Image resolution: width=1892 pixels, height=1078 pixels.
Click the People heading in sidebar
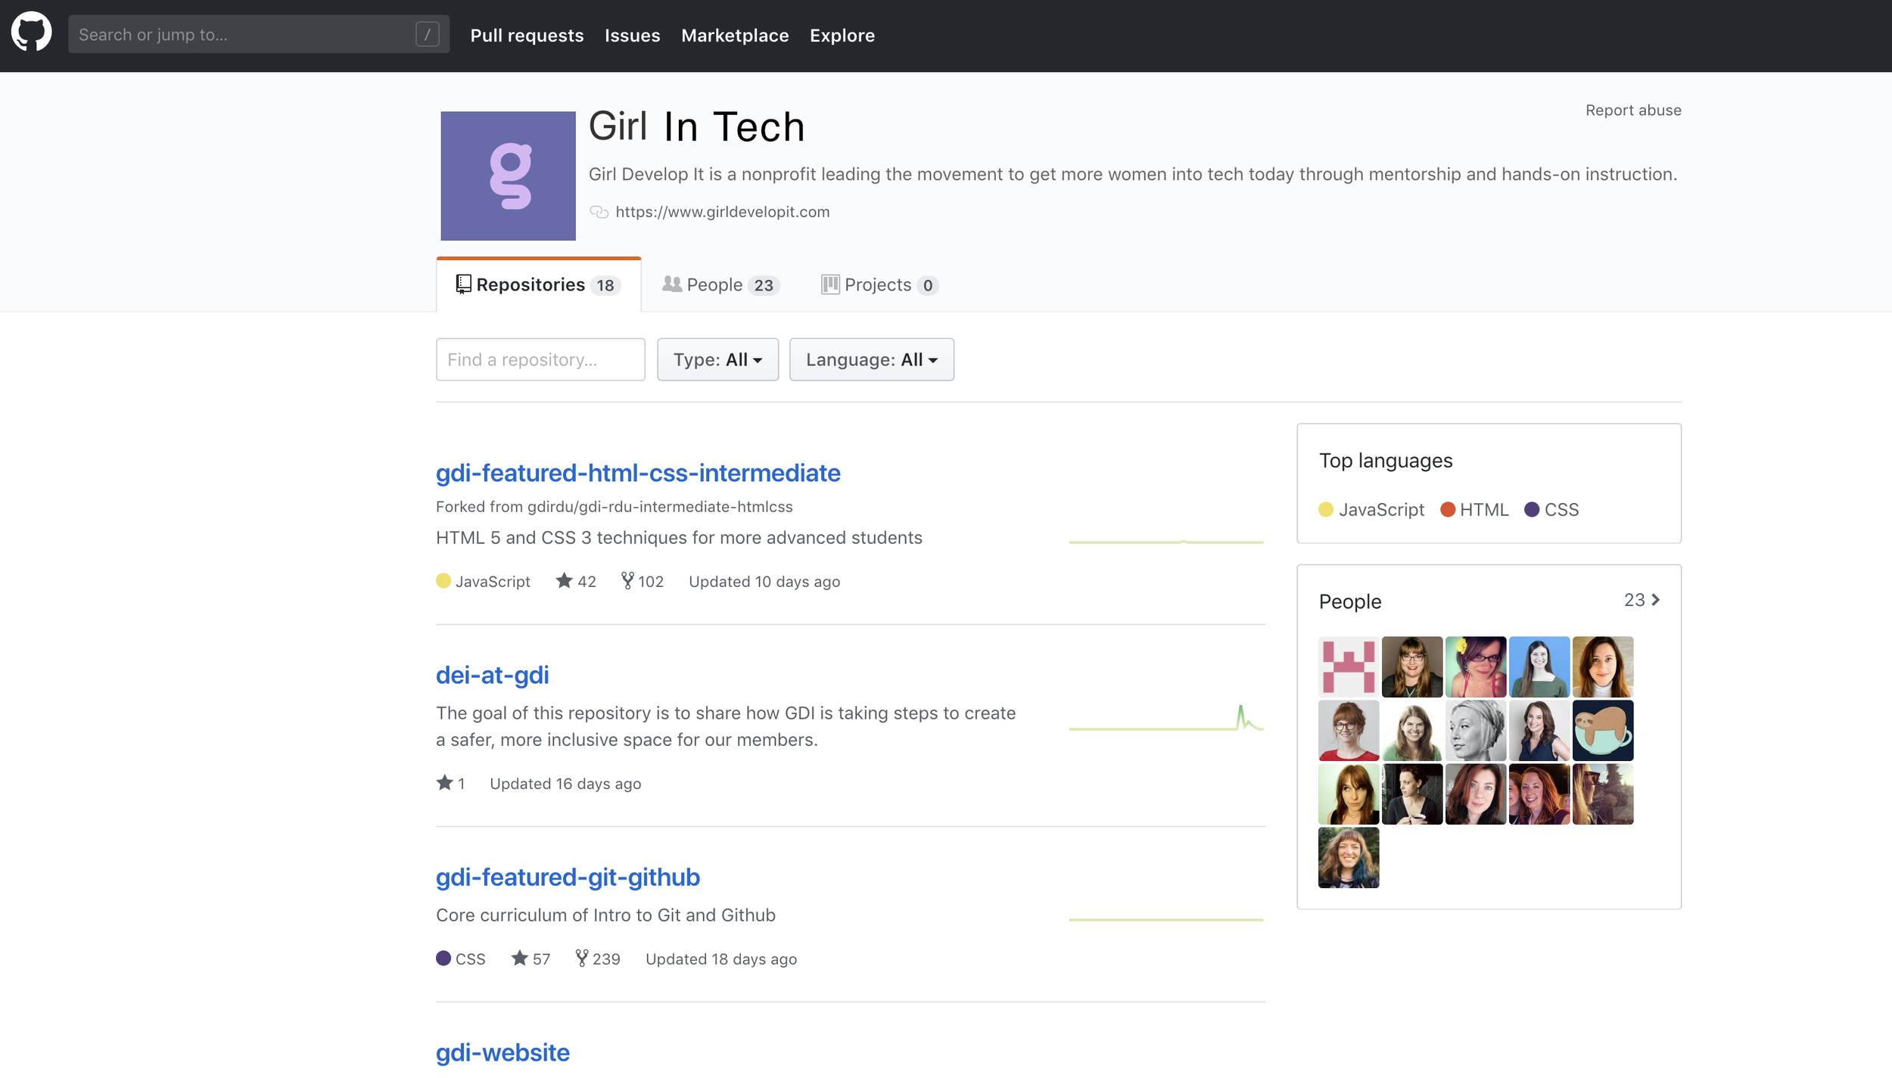point(1350,601)
